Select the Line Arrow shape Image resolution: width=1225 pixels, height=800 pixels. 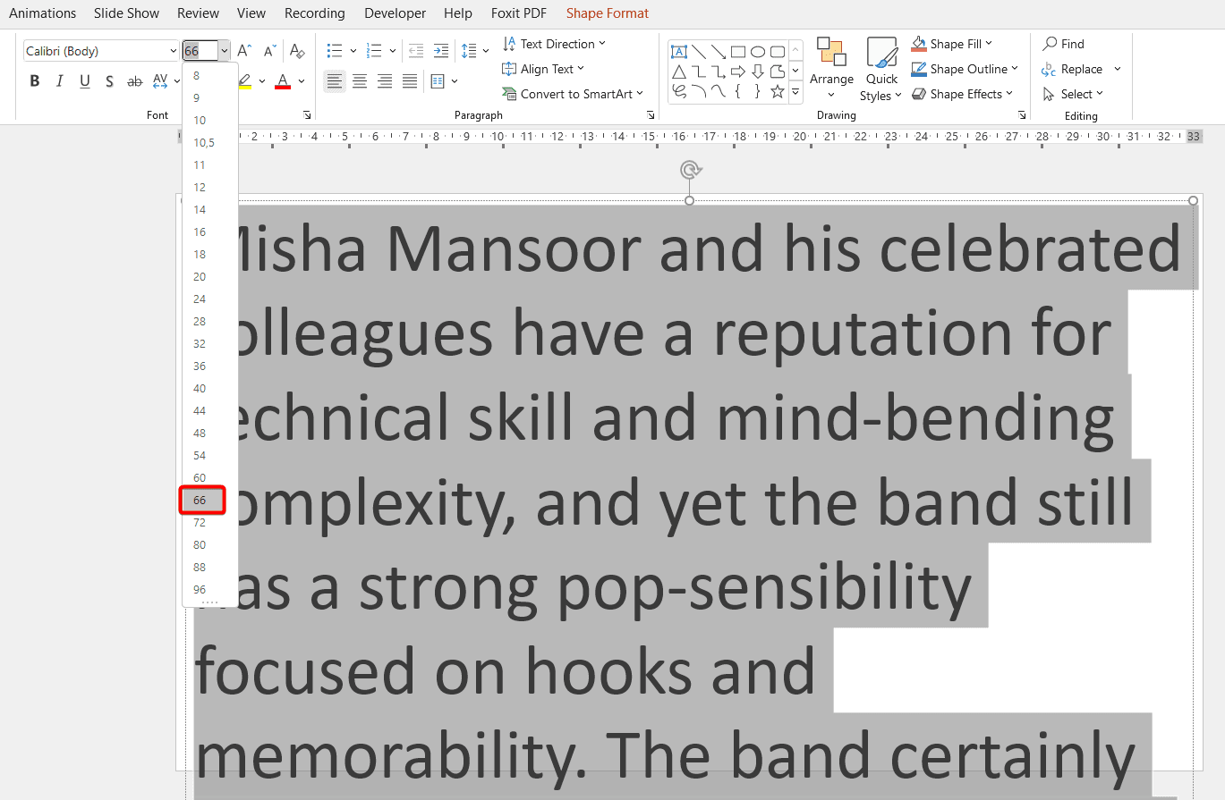pos(719,52)
